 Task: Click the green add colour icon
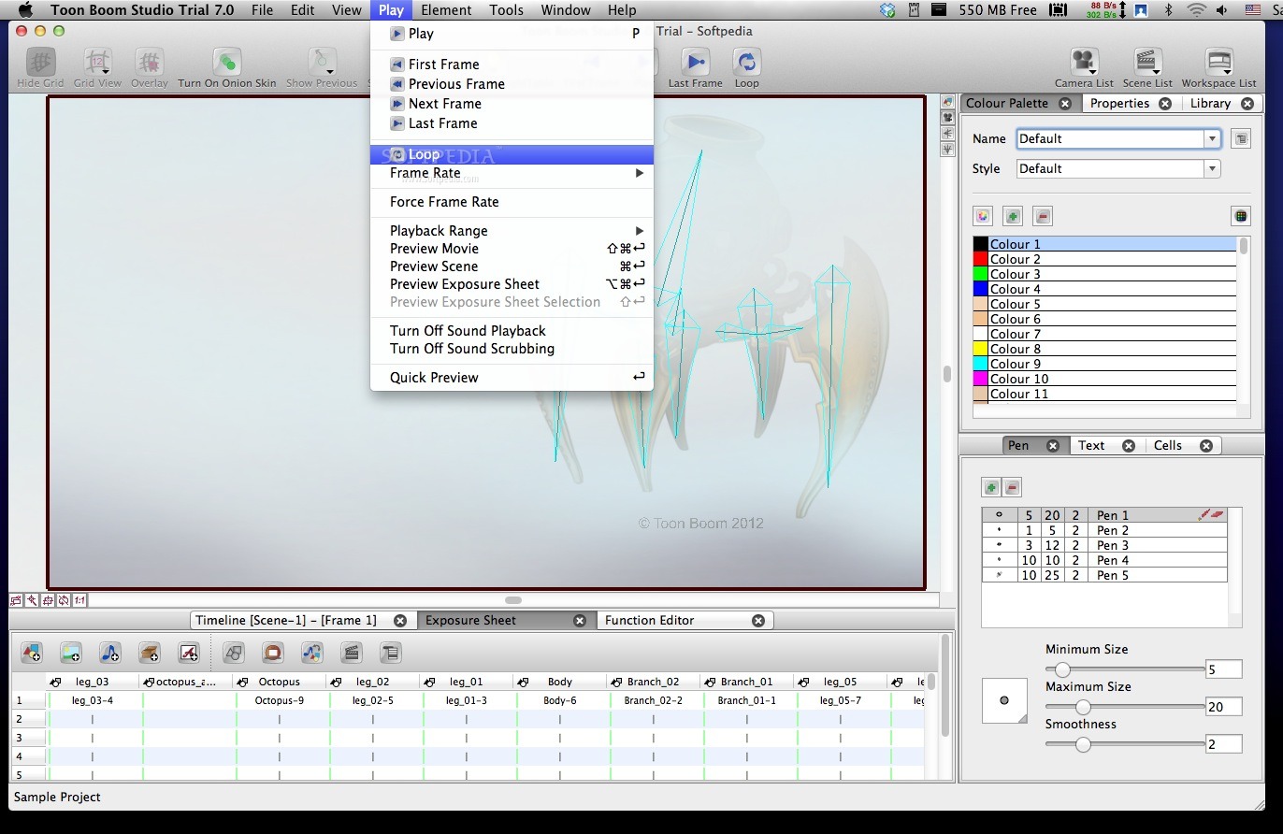click(x=1013, y=216)
